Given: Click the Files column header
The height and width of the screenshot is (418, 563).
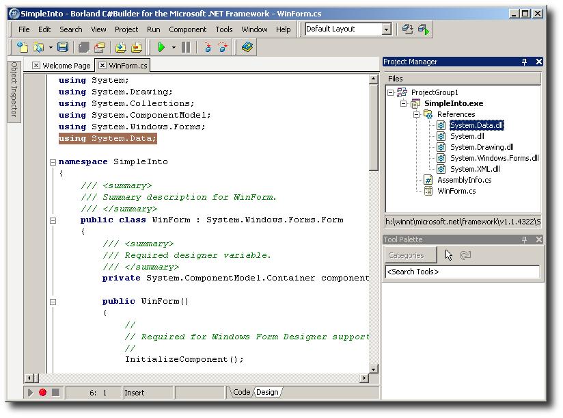Looking at the screenshot, I should (x=463, y=79).
